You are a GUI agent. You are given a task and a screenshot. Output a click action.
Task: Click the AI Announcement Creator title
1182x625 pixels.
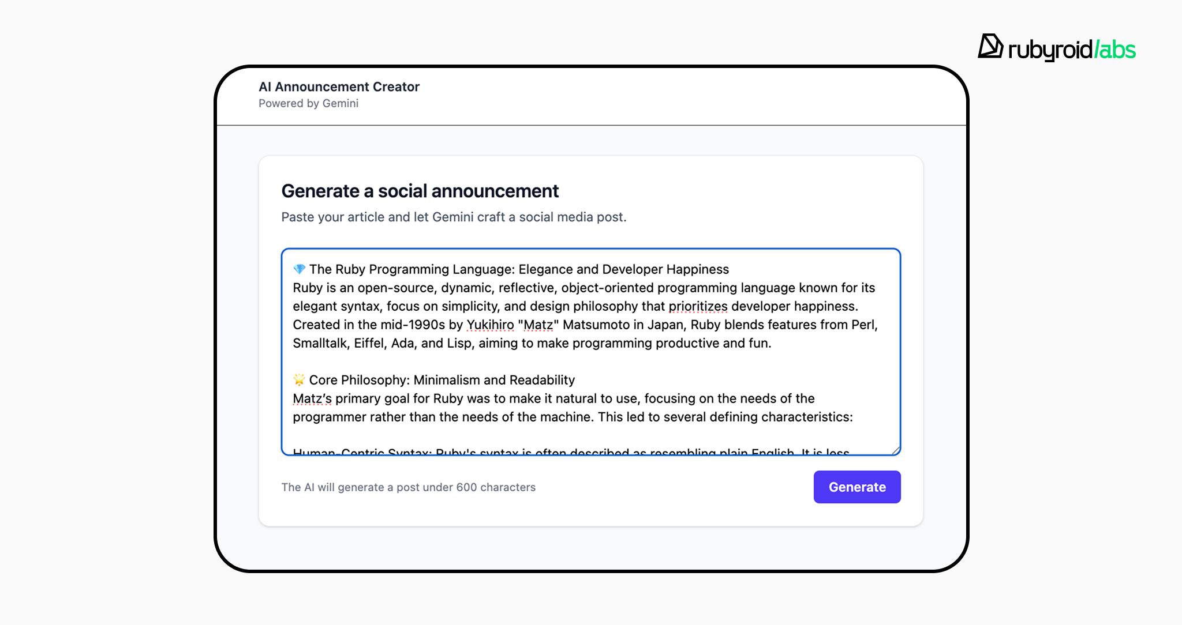339,86
